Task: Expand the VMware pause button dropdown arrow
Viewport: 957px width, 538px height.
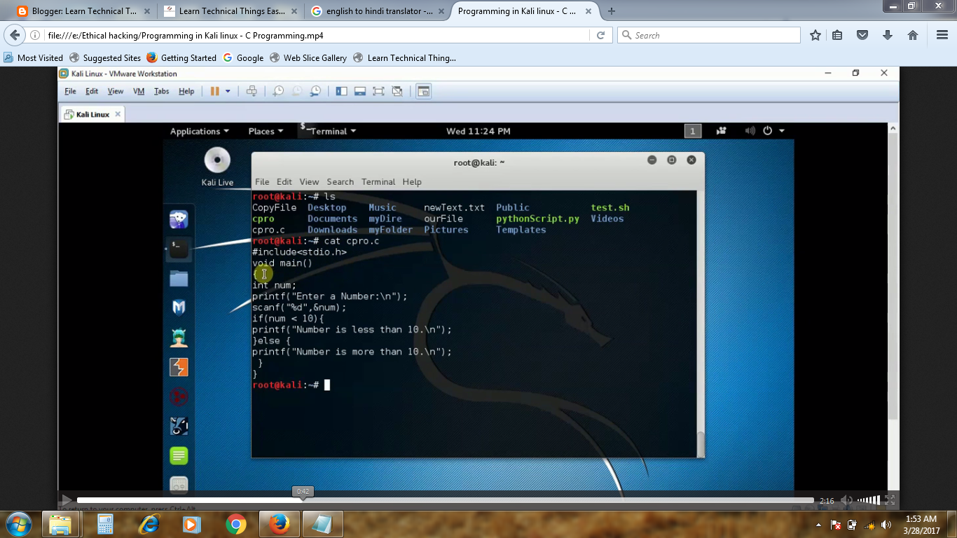Action: 226,91
